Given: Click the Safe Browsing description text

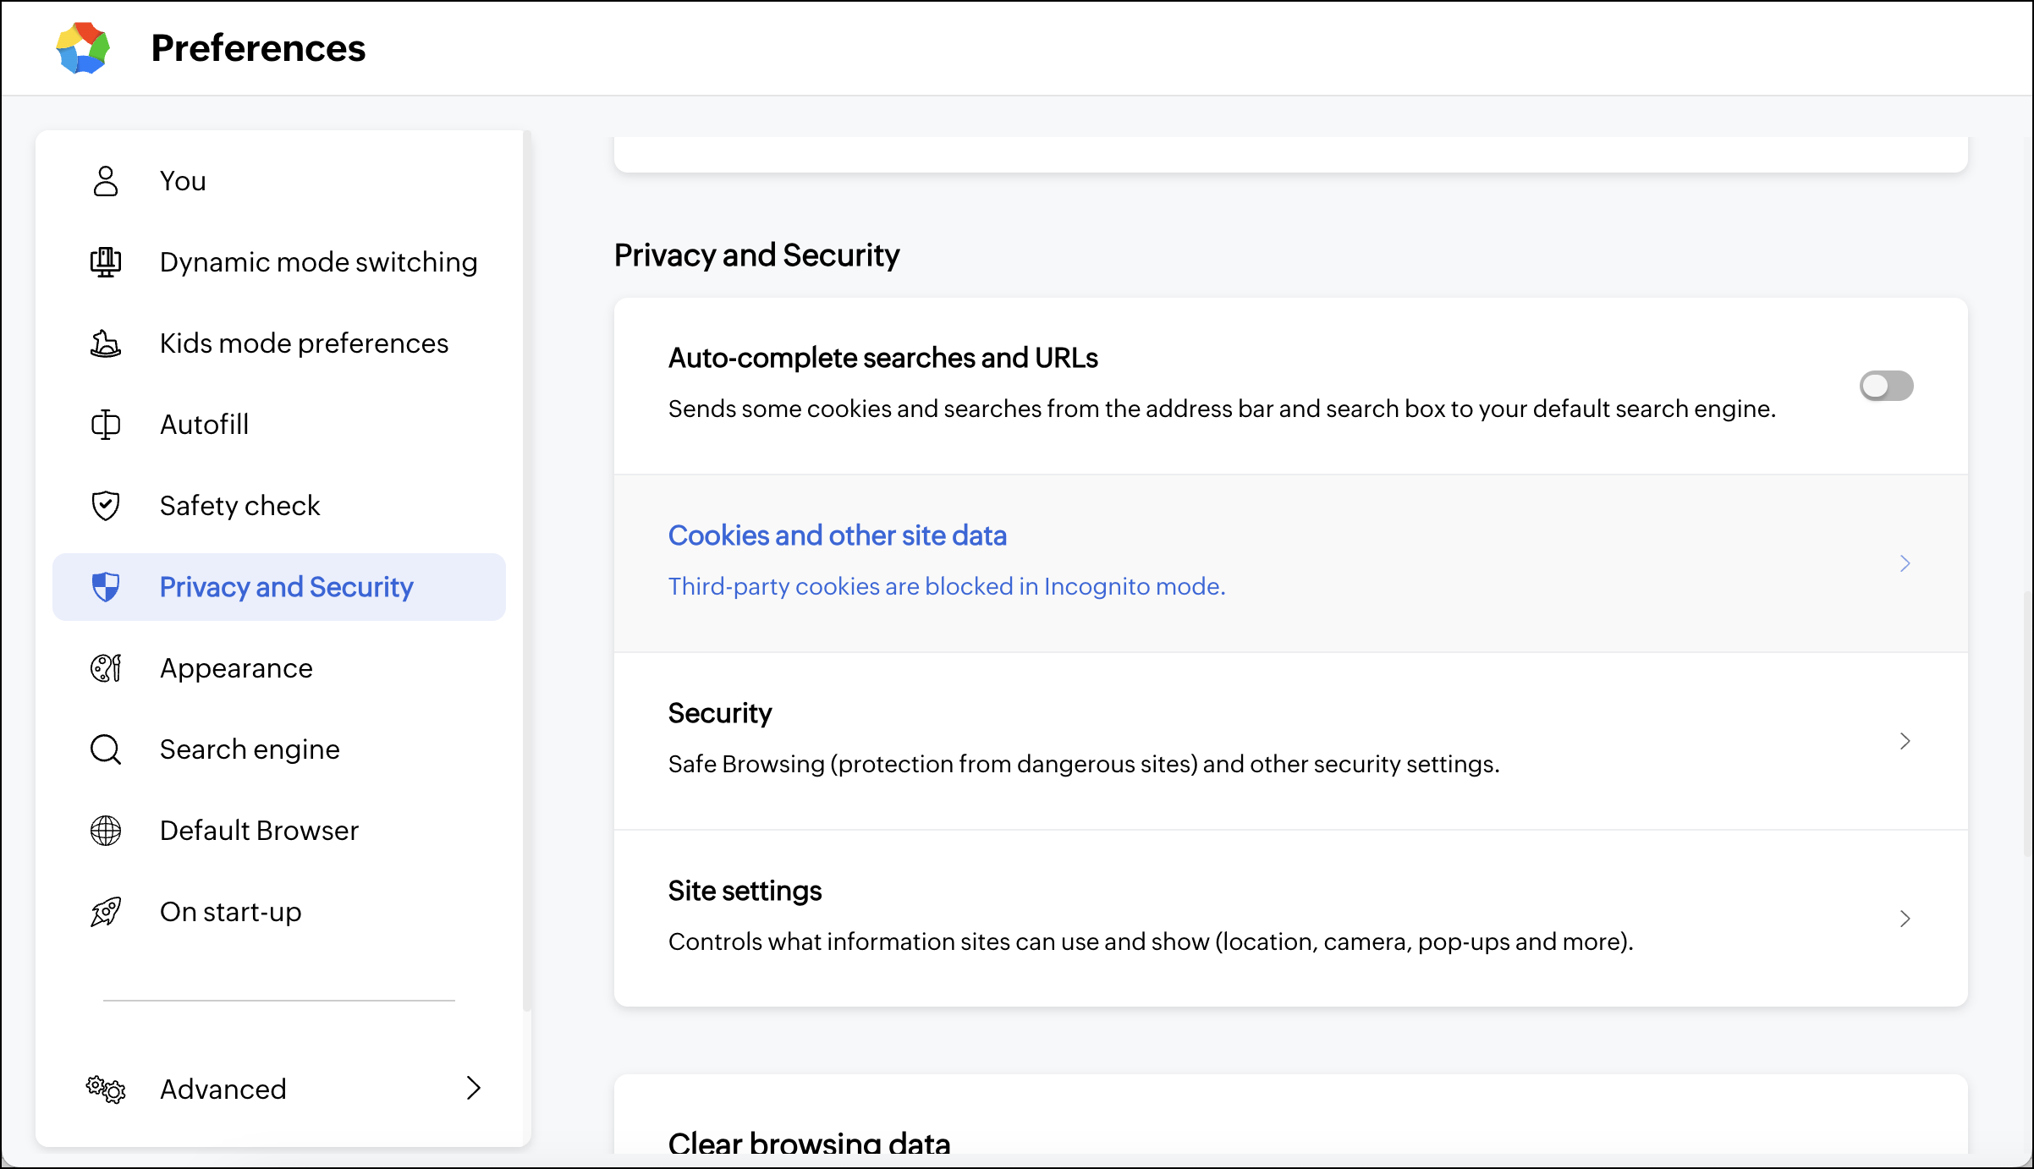Looking at the screenshot, I should (x=1084, y=764).
